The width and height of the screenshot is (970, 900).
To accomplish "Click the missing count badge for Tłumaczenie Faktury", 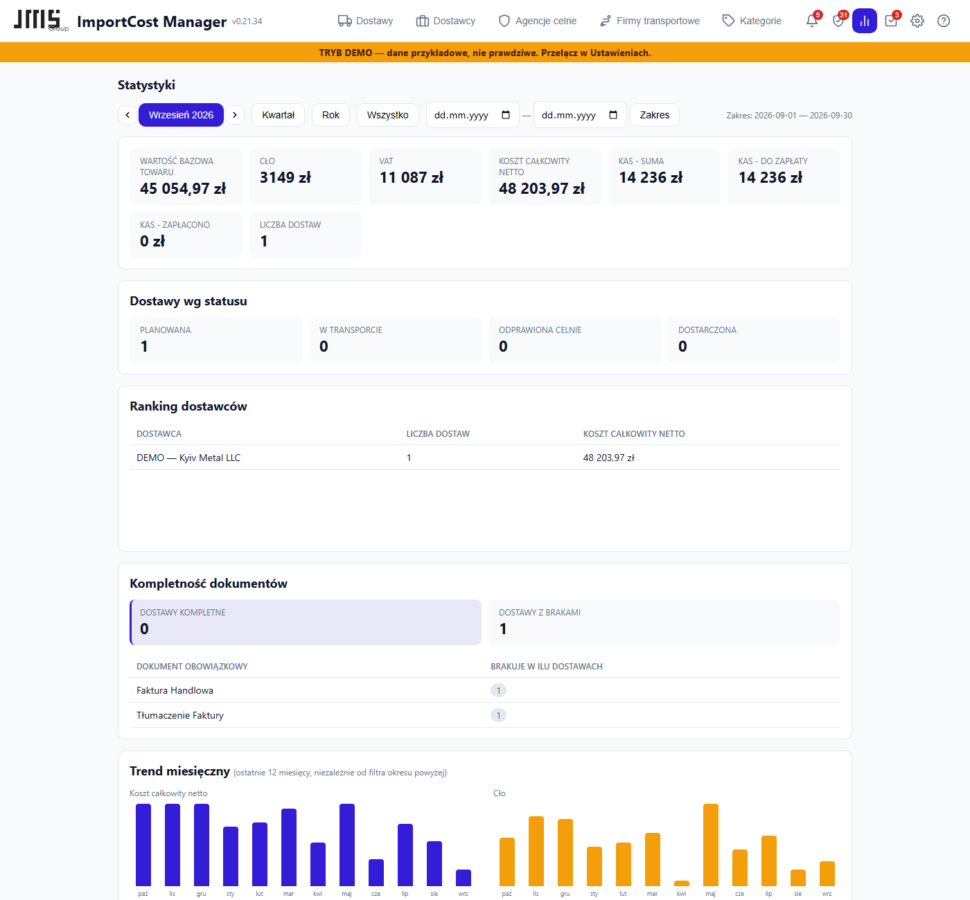I will pos(498,715).
